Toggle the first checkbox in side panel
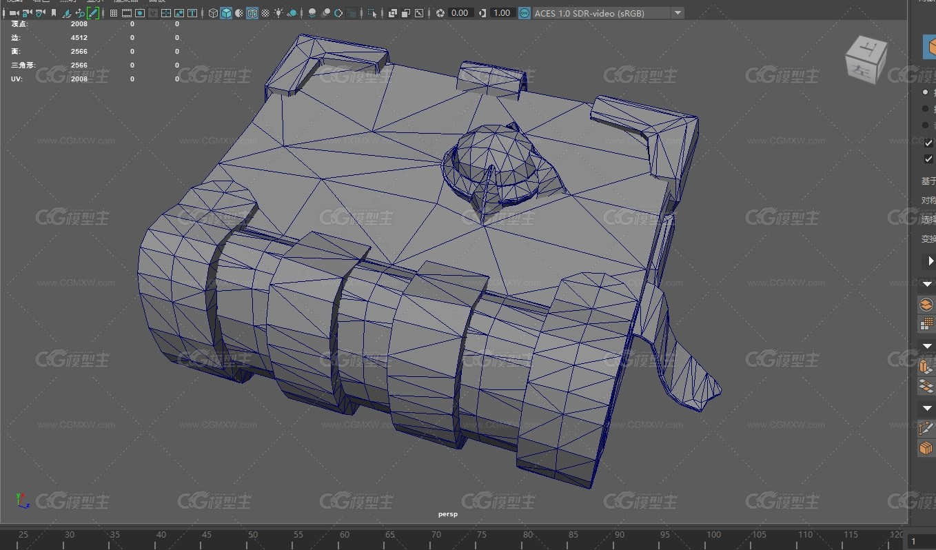 tap(928, 143)
